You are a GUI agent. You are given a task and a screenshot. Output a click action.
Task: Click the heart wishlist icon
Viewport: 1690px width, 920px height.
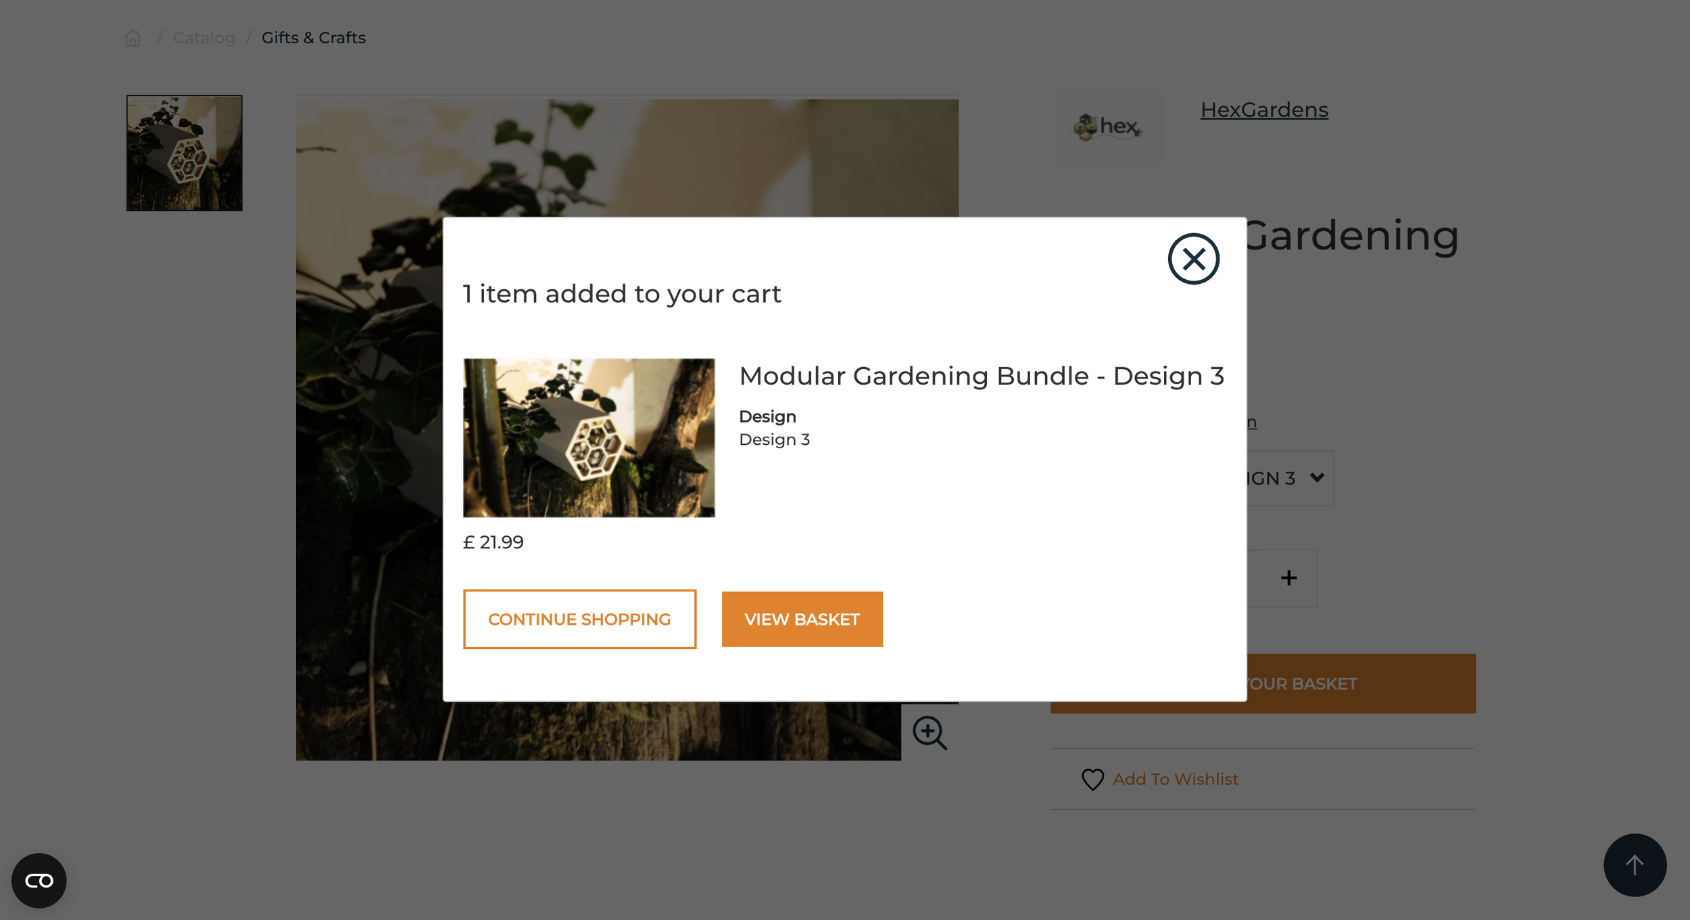(x=1092, y=779)
